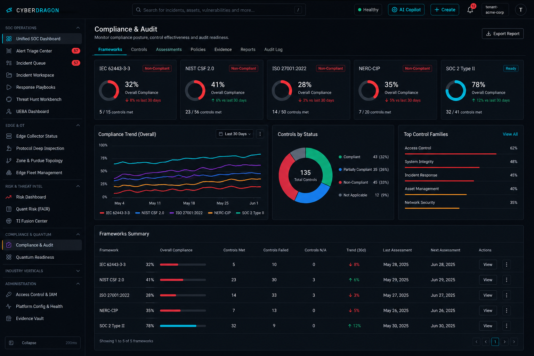
Task: Collapse the Compliance & Quantum section
Action: pyautogui.click(x=78, y=234)
